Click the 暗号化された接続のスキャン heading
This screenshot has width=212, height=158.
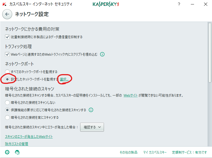(30, 89)
